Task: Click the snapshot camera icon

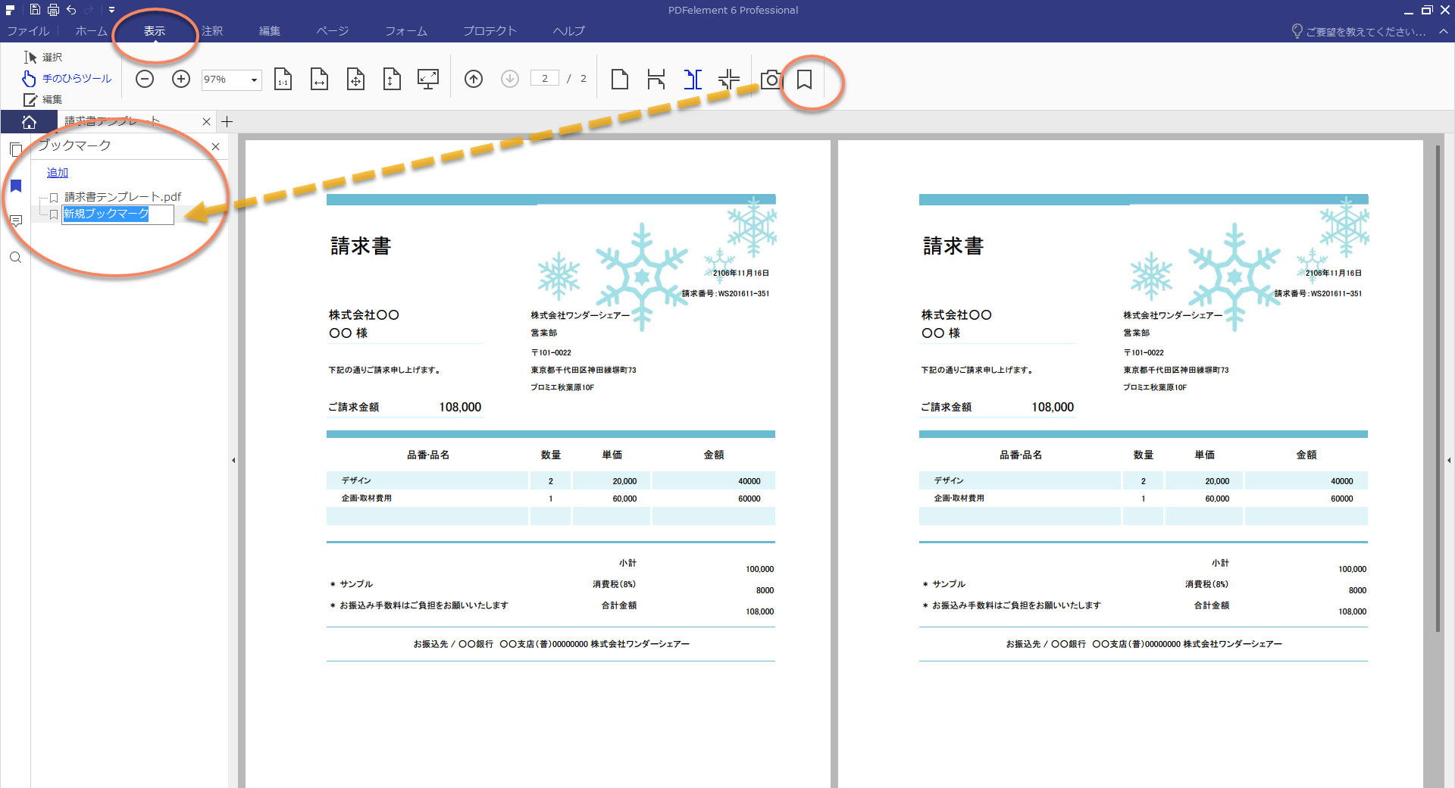Action: [771, 79]
